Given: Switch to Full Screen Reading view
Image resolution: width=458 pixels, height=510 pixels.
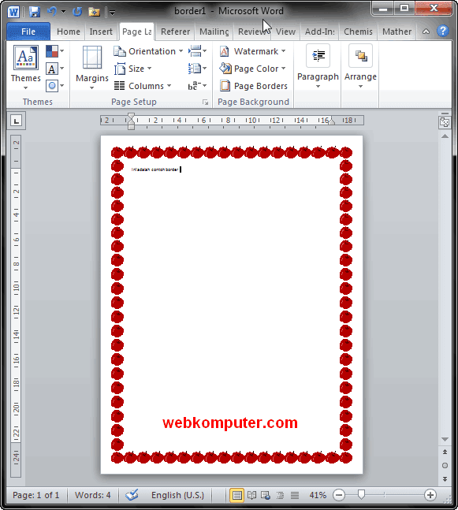Looking at the screenshot, I should pos(251,495).
